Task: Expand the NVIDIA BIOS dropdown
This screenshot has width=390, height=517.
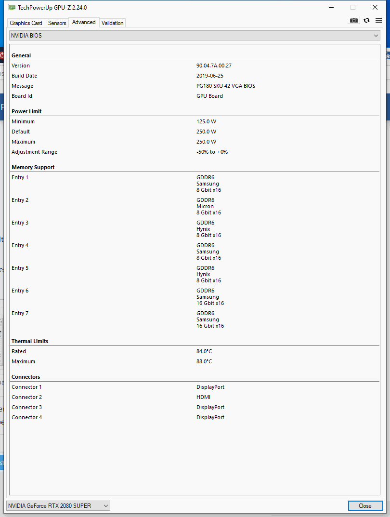Action: (195, 35)
